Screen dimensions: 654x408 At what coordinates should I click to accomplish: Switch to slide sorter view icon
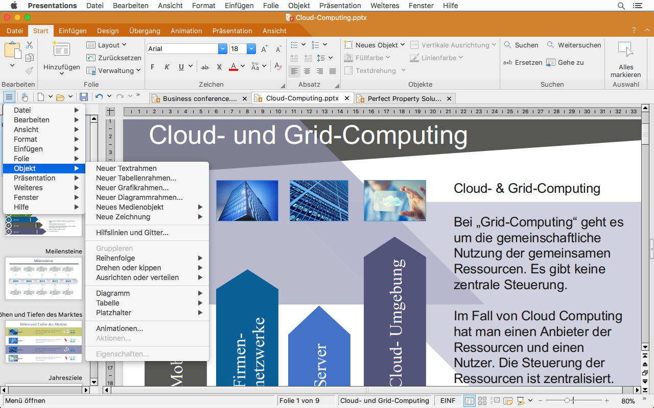point(483,401)
